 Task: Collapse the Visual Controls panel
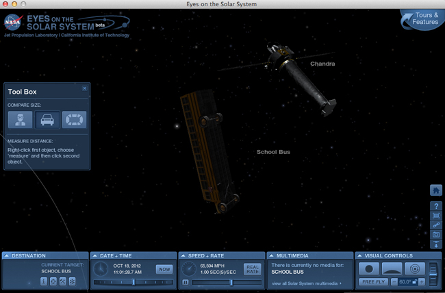click(359, 255)
